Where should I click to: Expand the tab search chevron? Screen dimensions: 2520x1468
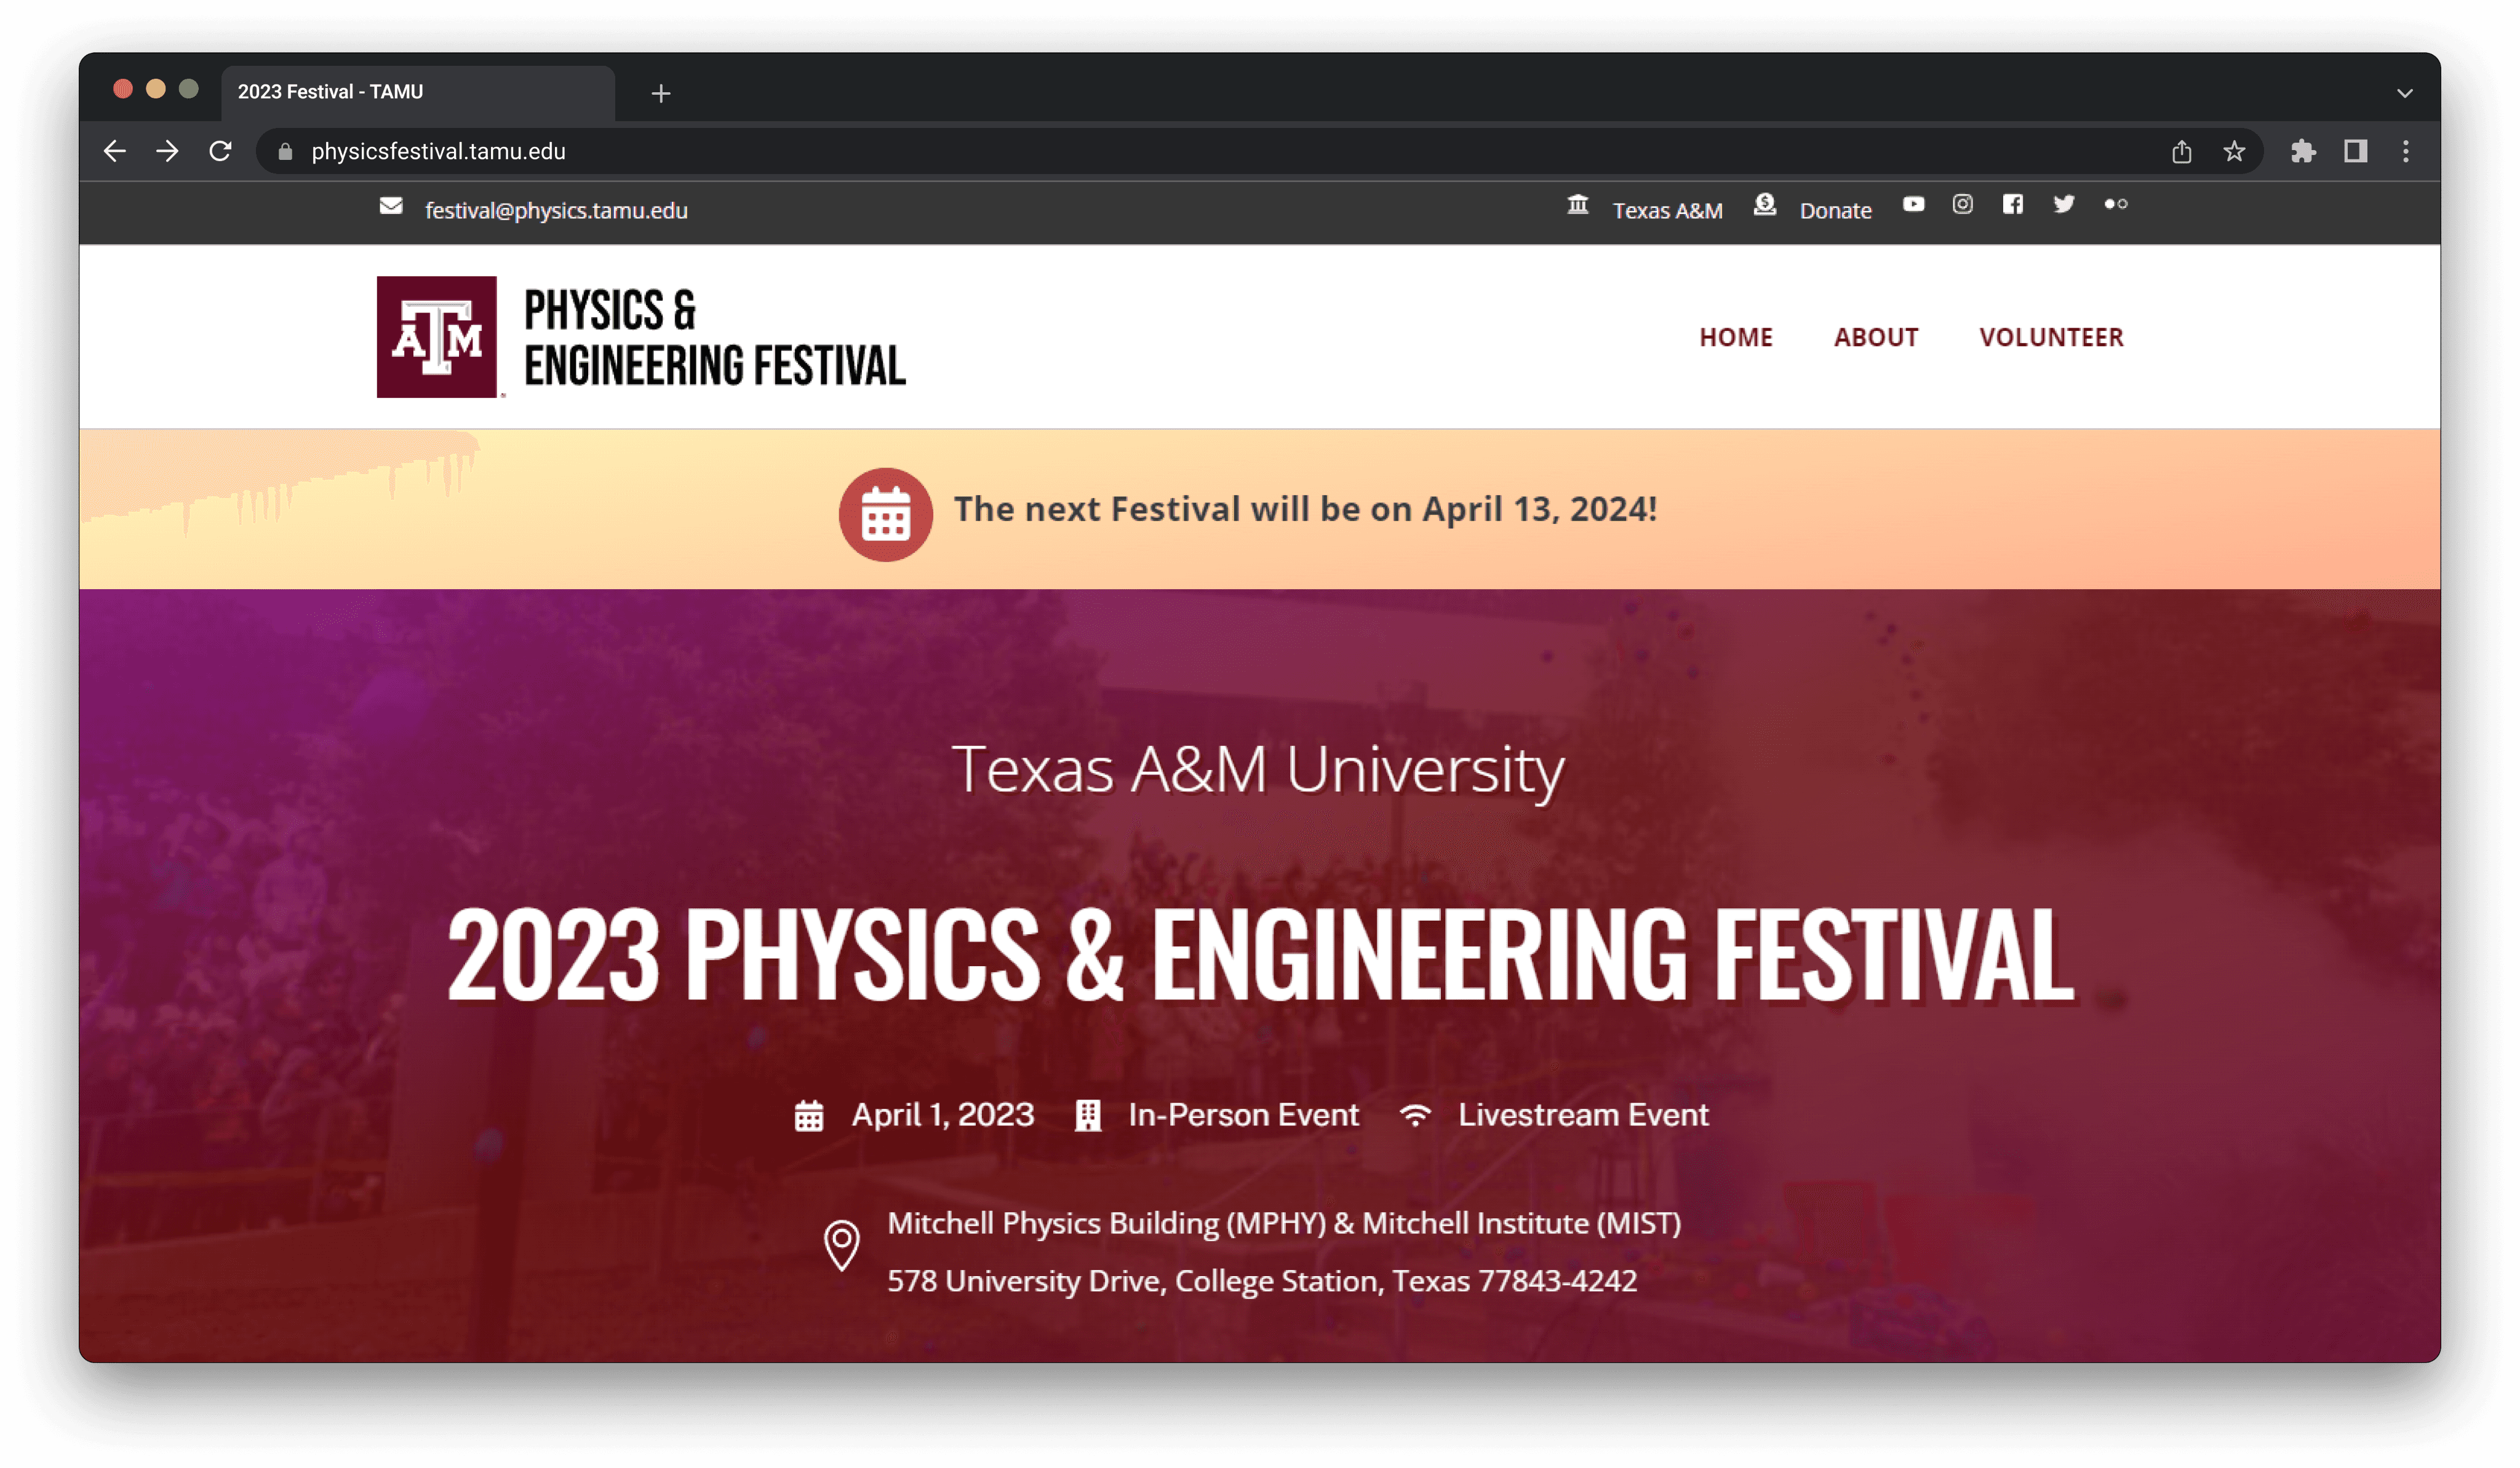tap(2405, 93)
